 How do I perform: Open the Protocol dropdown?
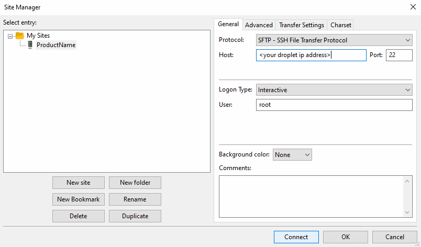[x=334, y=40]
